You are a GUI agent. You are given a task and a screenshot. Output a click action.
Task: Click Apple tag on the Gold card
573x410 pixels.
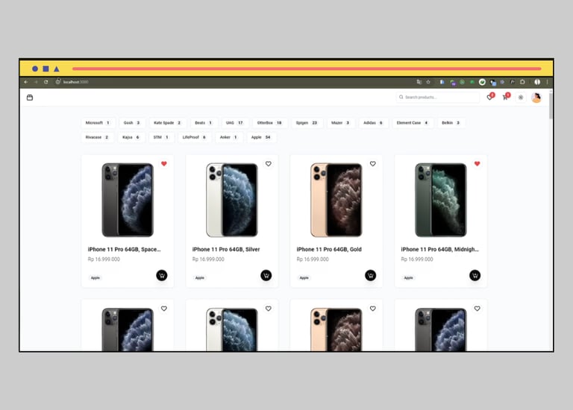point(304,278)
